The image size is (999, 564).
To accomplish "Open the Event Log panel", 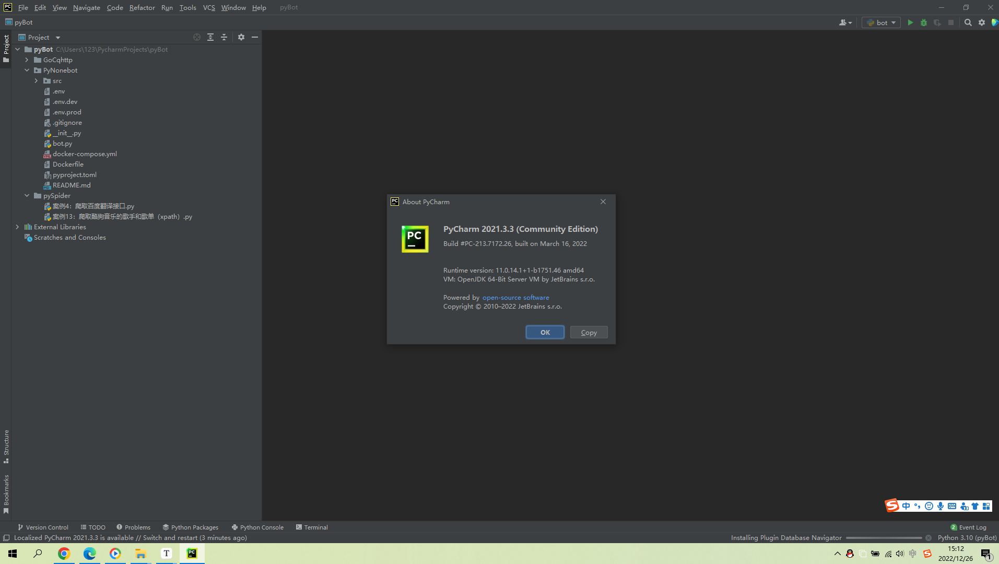I will (x=968, y=527).
